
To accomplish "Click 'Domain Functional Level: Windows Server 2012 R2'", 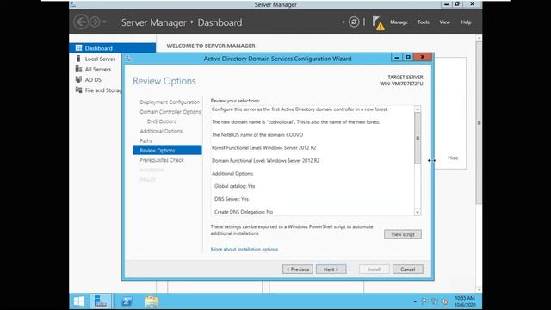I will [x=266, y=161].
